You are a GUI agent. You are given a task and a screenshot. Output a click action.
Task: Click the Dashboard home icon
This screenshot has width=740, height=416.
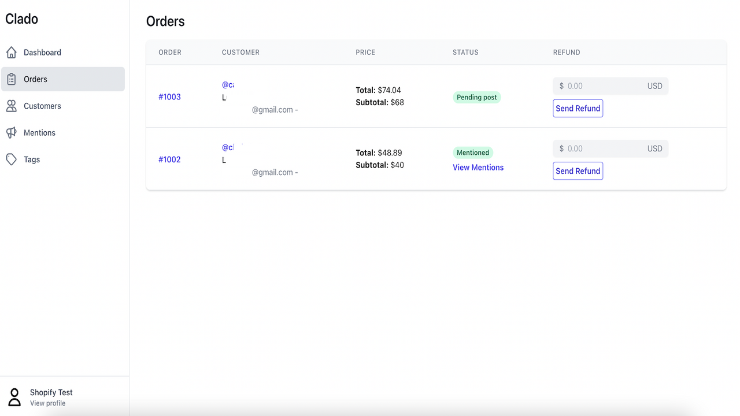(x=12, y=53)
